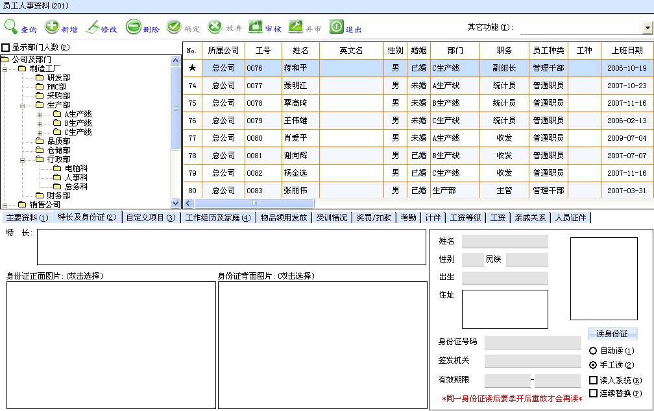This screenshot has width=654, height=411.
Task: Select the 研发部 folder icon
Action: pos(40,77)
